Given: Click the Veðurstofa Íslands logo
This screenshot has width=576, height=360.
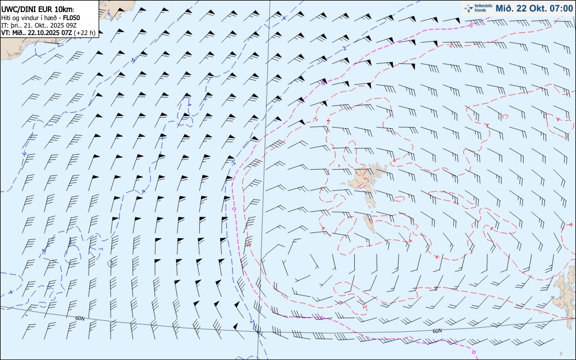Looking at the screenshot, I should 477,8.
